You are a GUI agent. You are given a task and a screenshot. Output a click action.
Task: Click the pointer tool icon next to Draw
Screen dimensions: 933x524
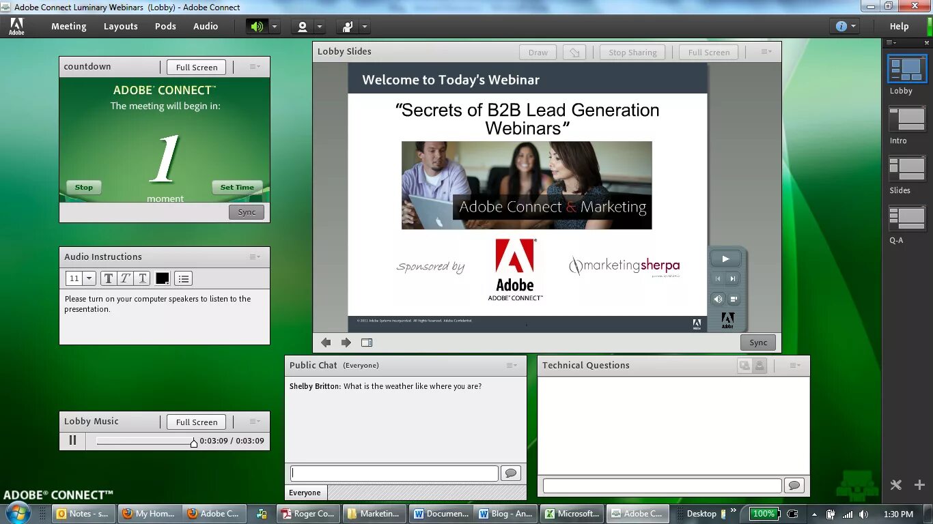click(x=574, y=53)
